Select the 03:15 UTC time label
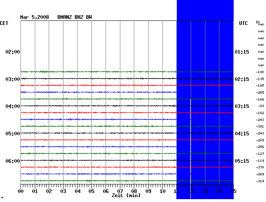 [x=242, y=106]
